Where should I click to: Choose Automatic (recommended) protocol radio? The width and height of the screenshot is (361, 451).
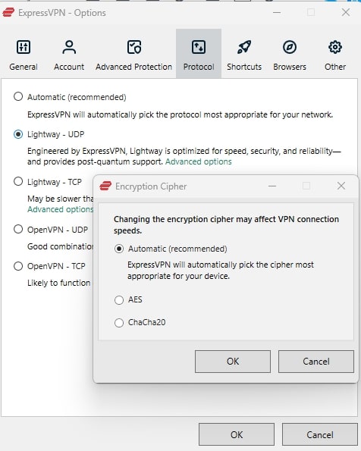click(18, 96)
